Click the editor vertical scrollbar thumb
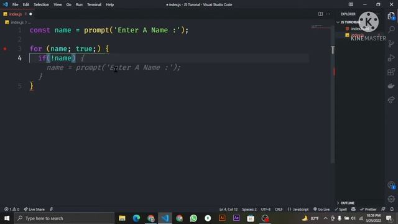 333,95
